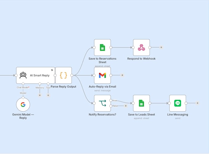Open the Notify Reservations? IF node
Screen dimensions: 209x154
click(x=102, y=103)
